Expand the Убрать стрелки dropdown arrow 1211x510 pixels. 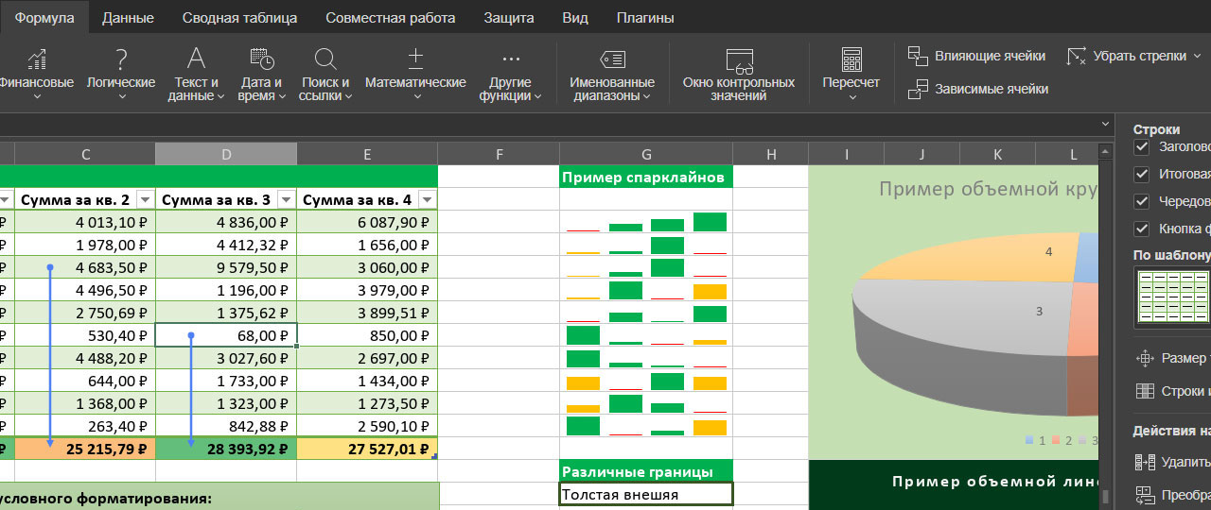[x=1197, y=56]
